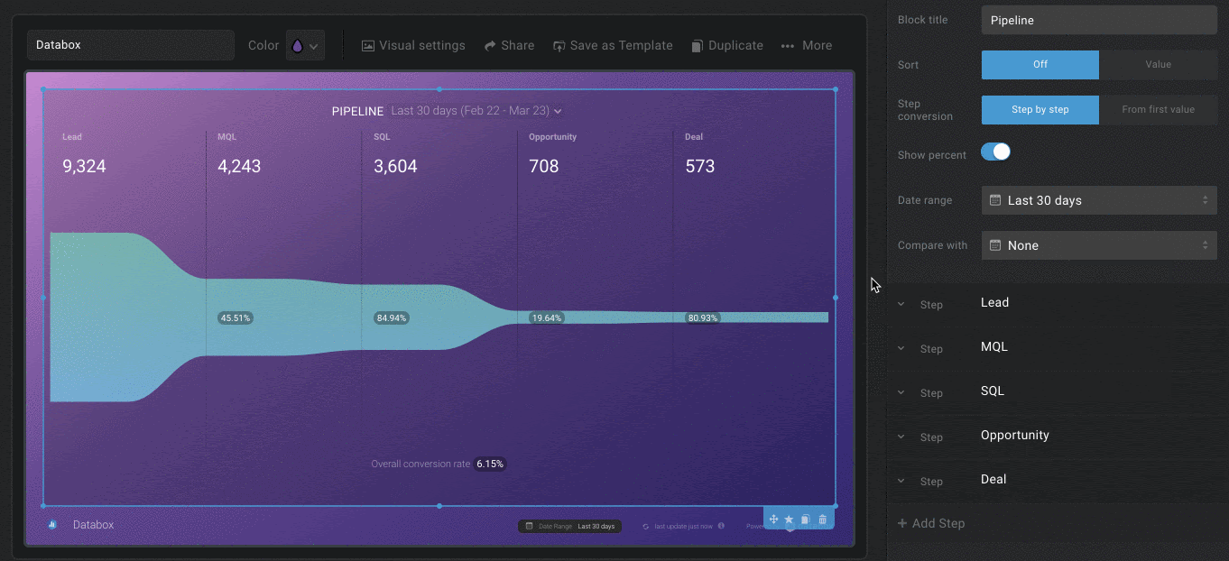The image size is (1229, 561).
Task: Click the refresh icon beside last update
Action: tap(645, 526)
